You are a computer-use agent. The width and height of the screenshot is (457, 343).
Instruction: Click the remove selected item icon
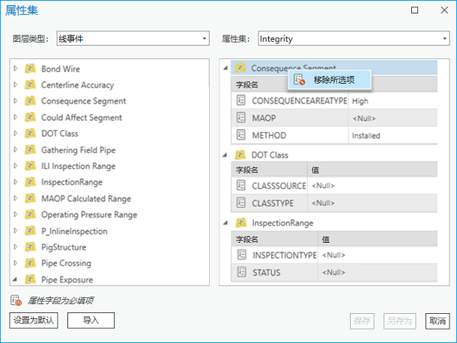[x=300, y=79]
